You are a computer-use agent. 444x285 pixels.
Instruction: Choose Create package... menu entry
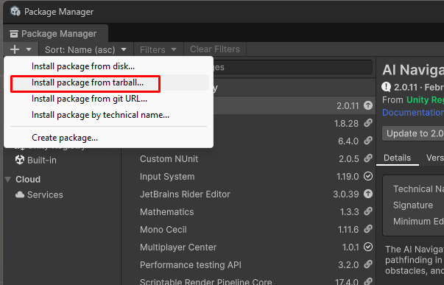[65, 138]
